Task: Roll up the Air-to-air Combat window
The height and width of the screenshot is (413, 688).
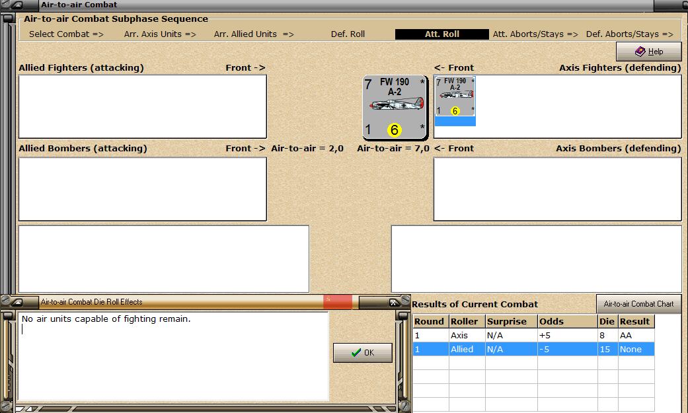Action: click(x=18, y=5)
